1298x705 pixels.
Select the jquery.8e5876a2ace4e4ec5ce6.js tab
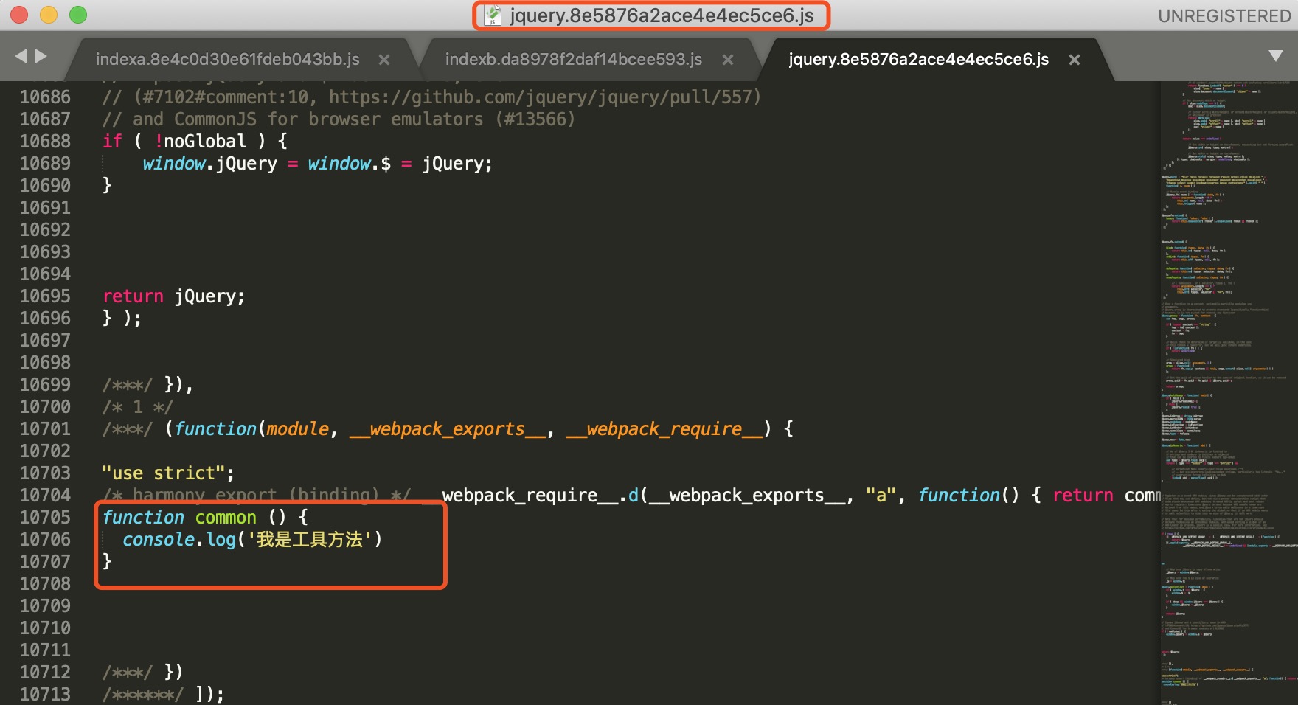[918, 60]
